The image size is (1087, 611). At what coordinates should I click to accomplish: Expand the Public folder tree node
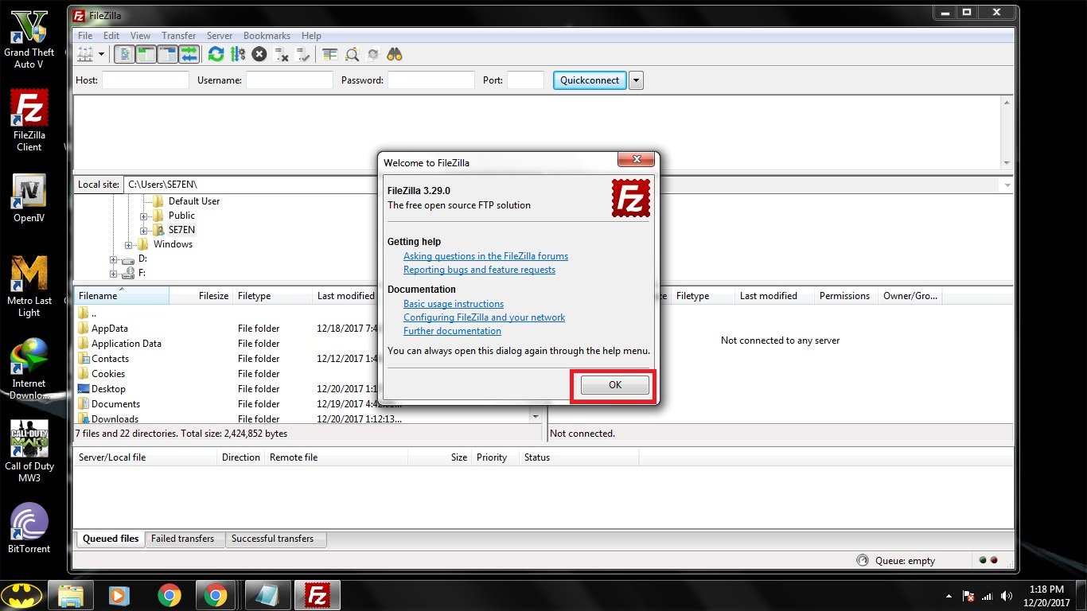(x=144, y=216)
